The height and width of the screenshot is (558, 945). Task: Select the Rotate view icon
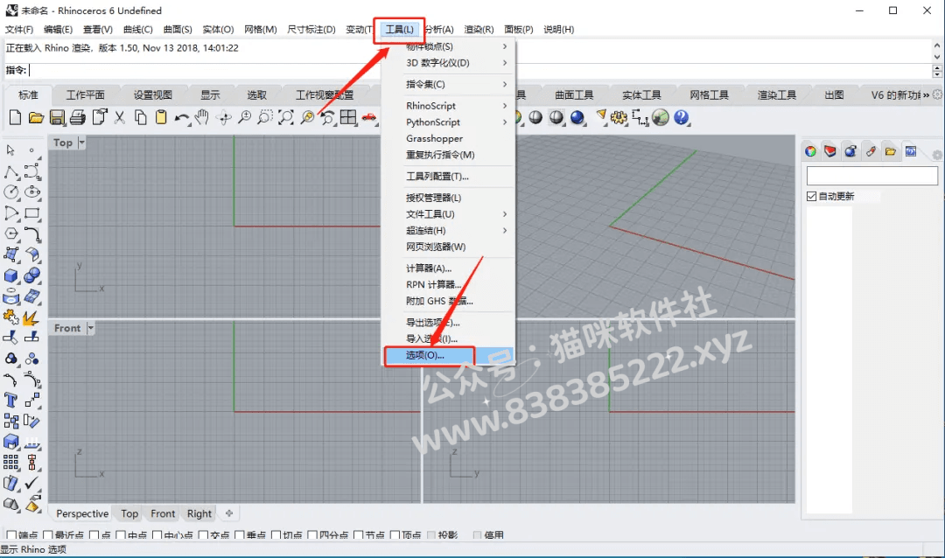point(224,117)
